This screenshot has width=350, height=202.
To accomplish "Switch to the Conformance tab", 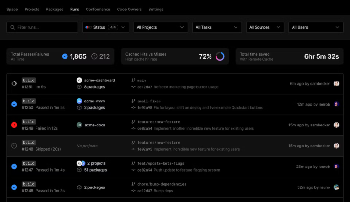I will point(98,9).
